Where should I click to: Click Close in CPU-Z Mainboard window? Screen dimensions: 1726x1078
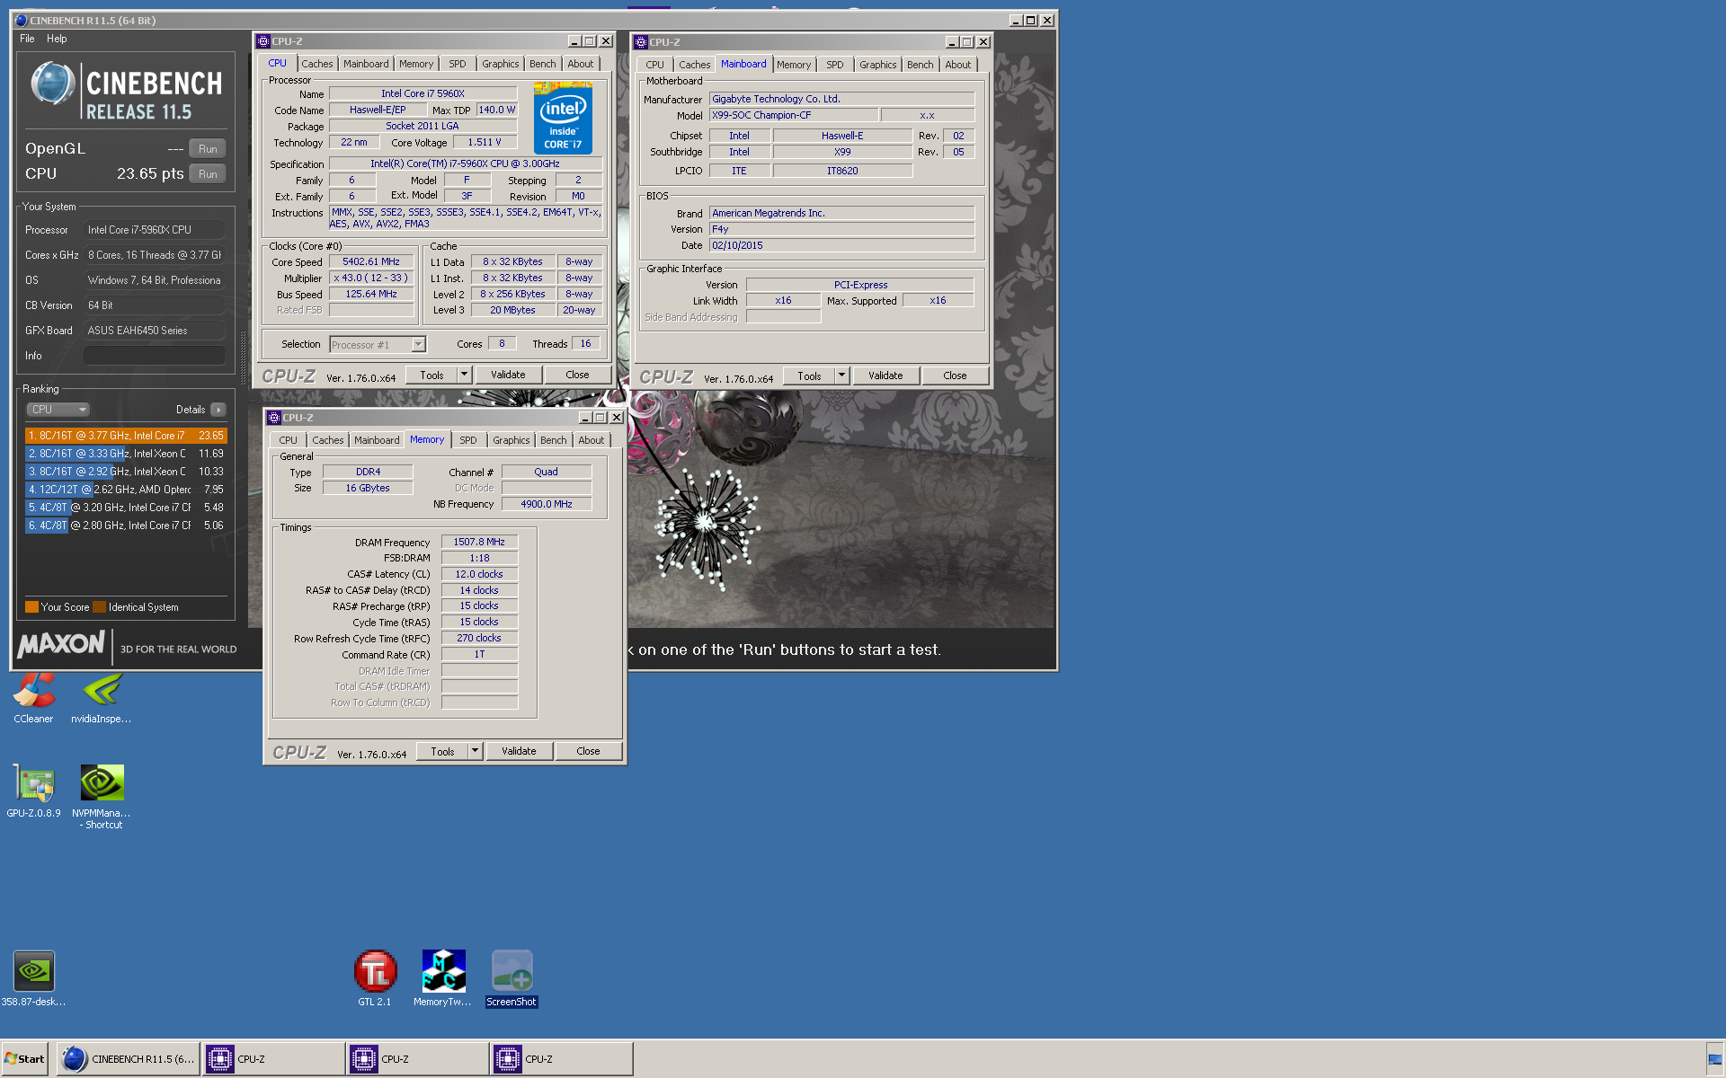(x=955, y=376)
